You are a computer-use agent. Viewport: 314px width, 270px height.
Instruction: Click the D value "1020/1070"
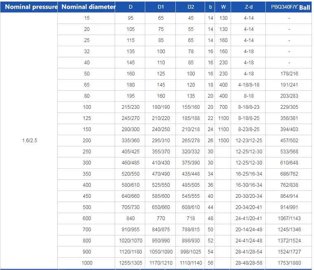click(130, 241)
